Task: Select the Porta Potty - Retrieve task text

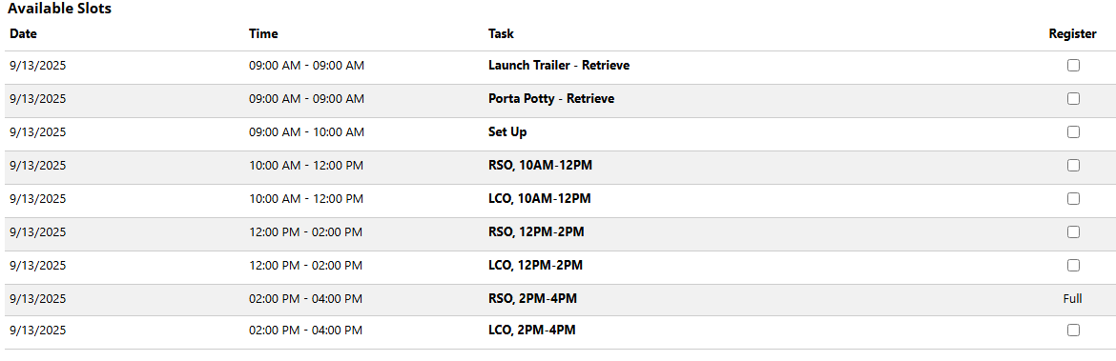Action: pyautogui.click(x=551, y=99)
